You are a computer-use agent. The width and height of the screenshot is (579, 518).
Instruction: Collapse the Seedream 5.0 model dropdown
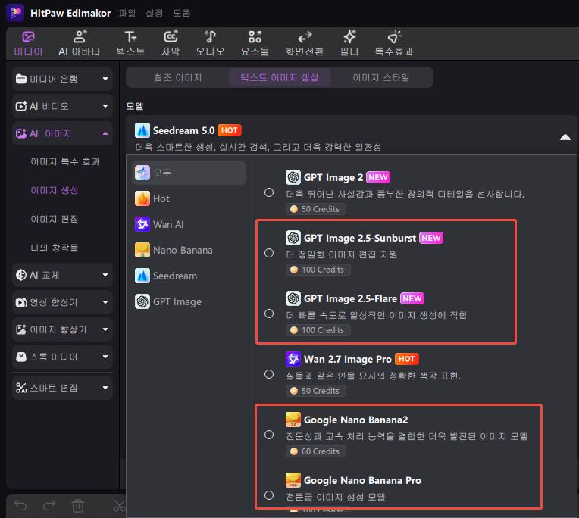tap(565, 138)
